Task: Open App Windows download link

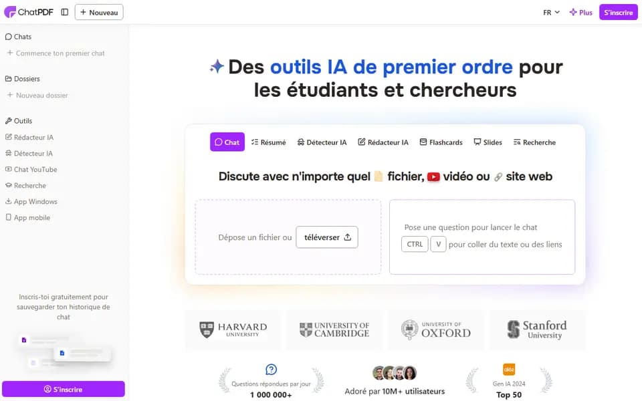Action: coord(31,201)
